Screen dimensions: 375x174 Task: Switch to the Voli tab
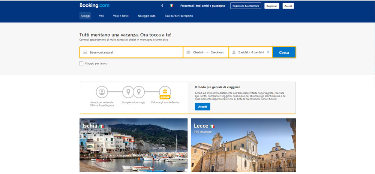click(x=101, y=16)
